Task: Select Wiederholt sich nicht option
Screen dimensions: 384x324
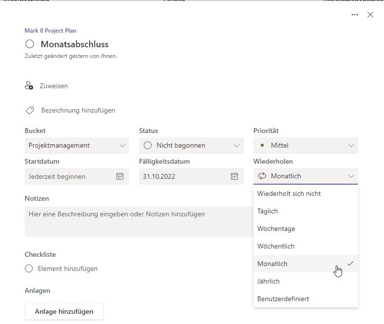Action: pos(289,193)
